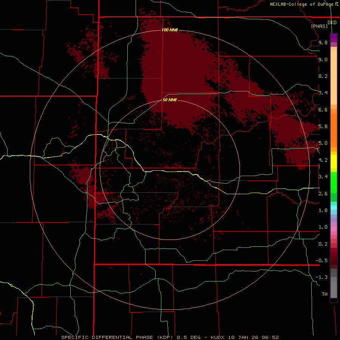Click the 6.6 value on the color scale
340x340 pixels.
point(323,110)
